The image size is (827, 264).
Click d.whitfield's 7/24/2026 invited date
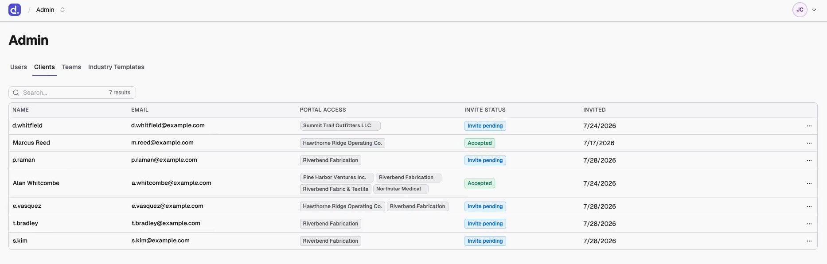click(600, 126)
